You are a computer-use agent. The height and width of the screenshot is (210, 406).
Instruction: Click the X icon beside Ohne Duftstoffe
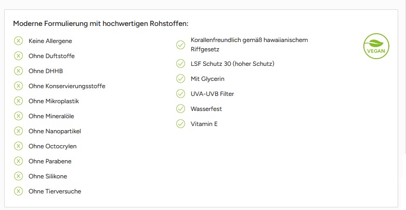click(19, 55)
